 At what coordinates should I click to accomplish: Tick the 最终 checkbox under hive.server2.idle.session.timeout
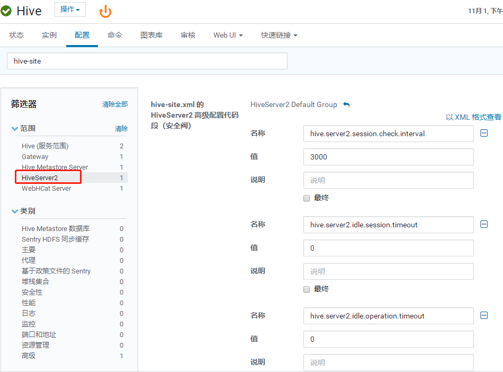pyautogui.click(x=307, y=289)
